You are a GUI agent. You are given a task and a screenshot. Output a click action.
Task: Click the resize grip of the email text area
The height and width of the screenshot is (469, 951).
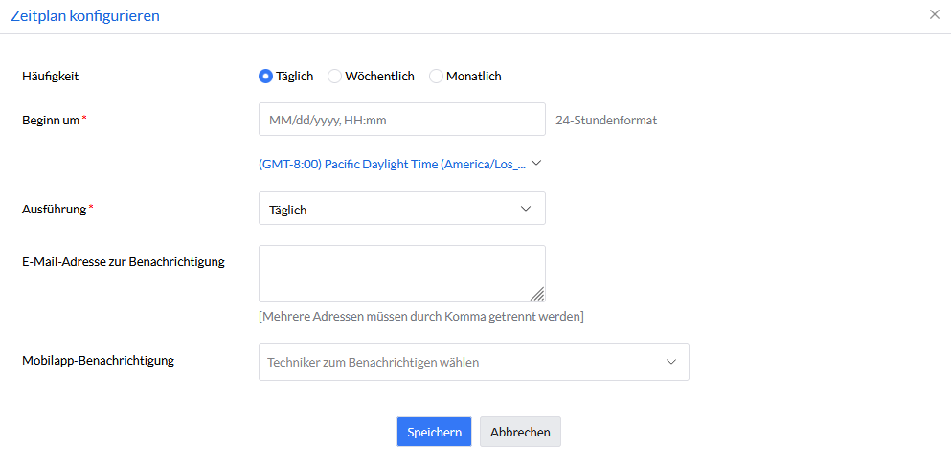pos(538,295)
